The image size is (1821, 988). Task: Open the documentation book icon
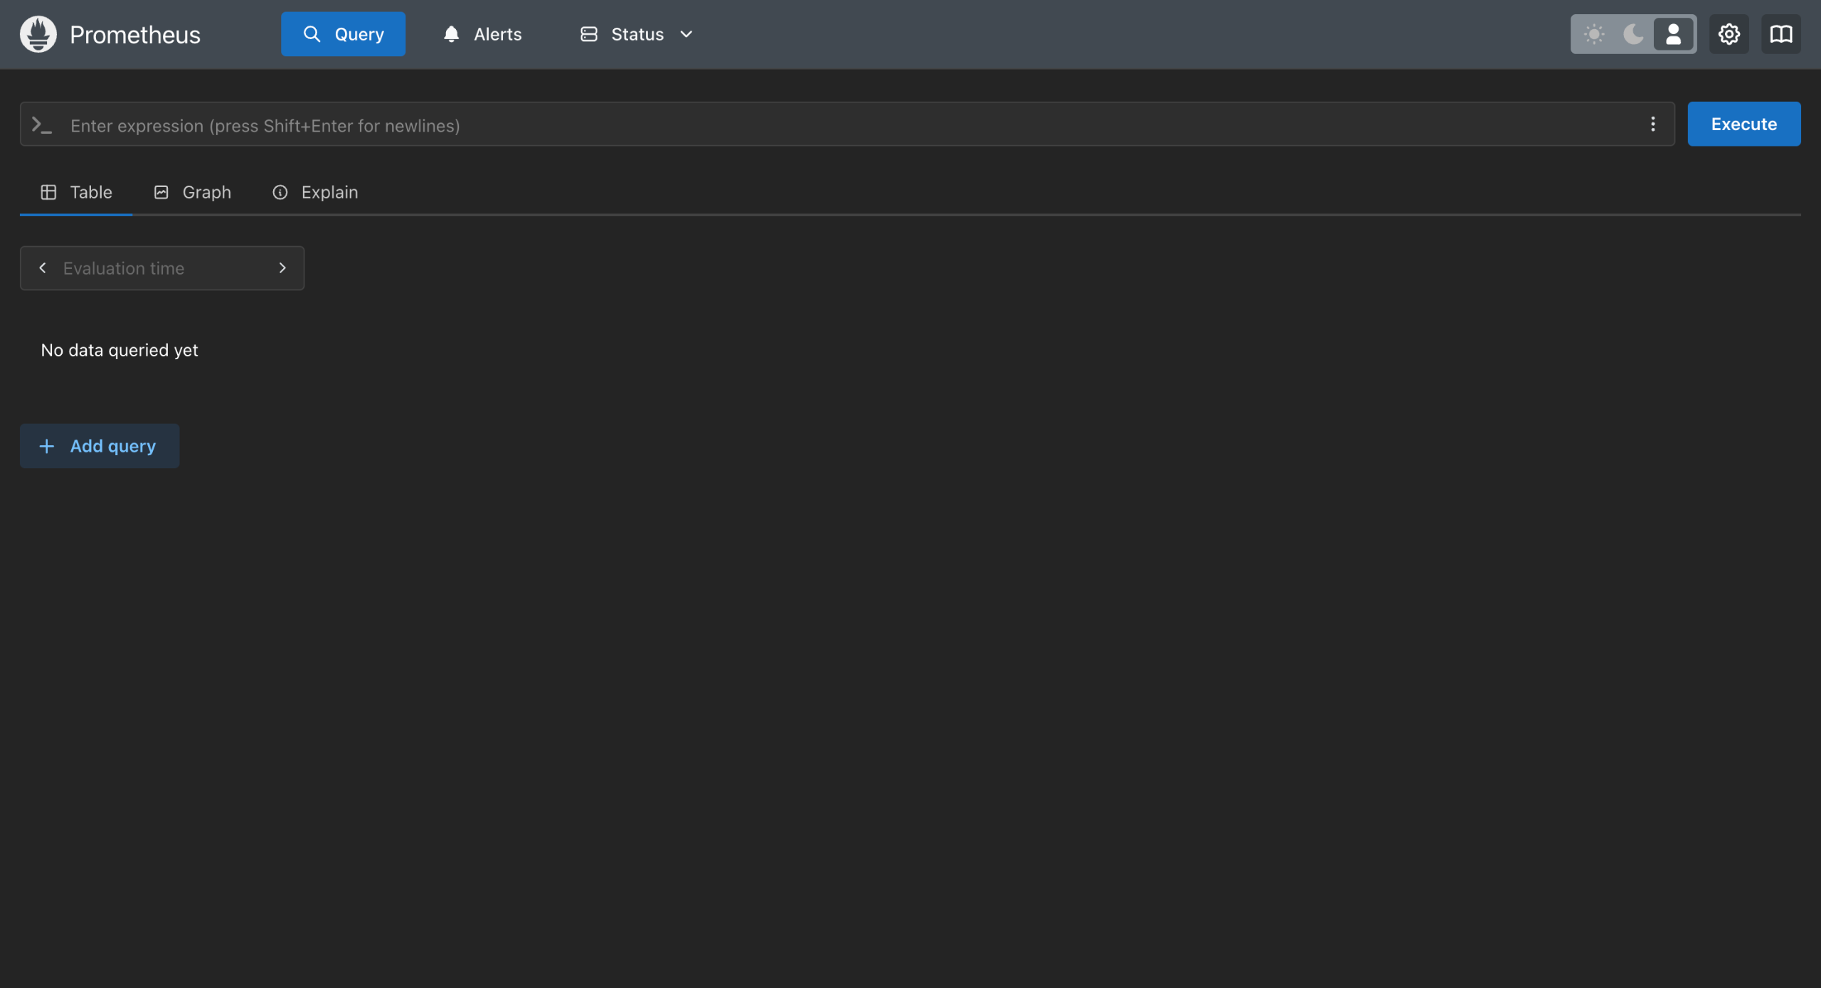pyautogui.click(x=1780, y=34)
